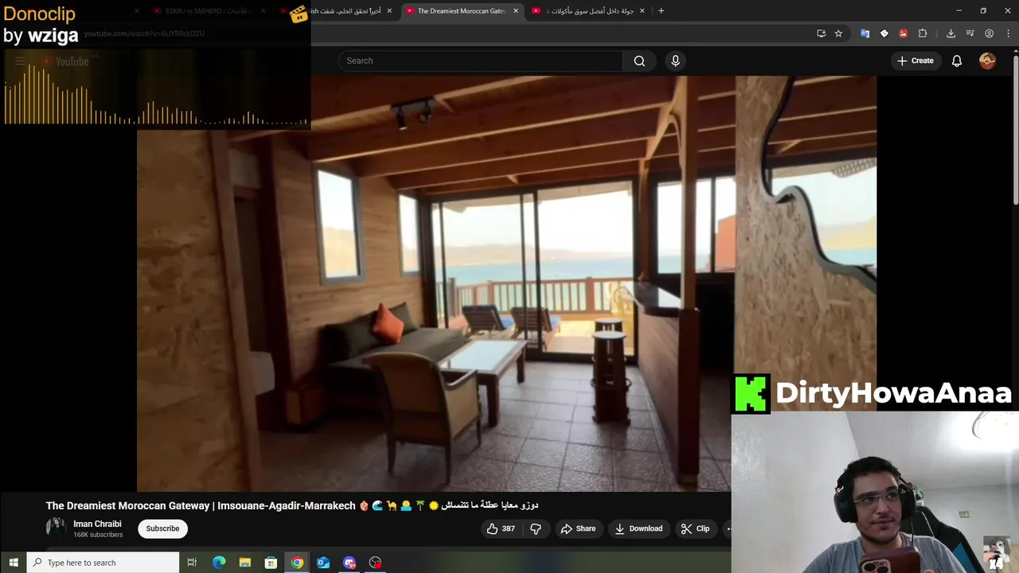Activate voice search microphone icon
1019x573 pixels.
(x=675, y=60)
